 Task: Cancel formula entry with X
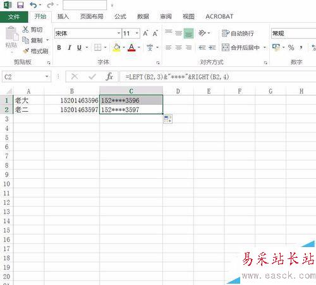point(75,76)
